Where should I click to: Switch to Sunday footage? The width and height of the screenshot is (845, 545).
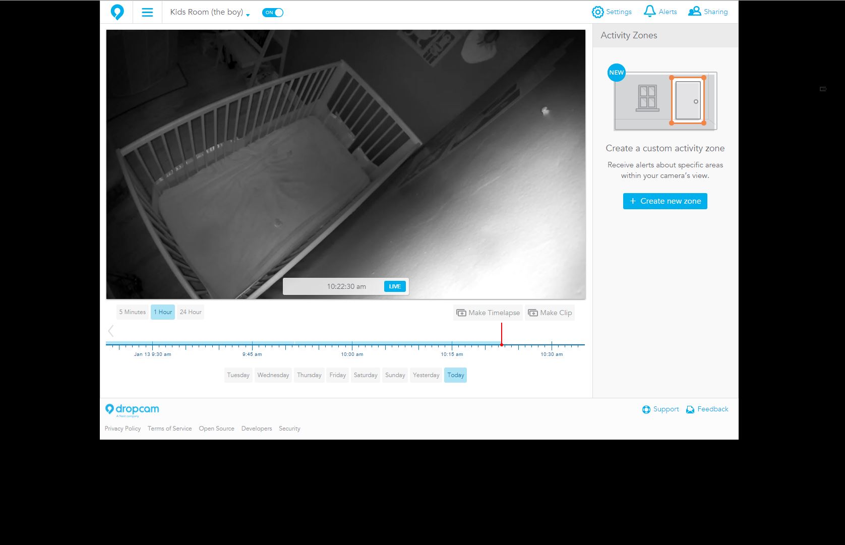(395, 375)
